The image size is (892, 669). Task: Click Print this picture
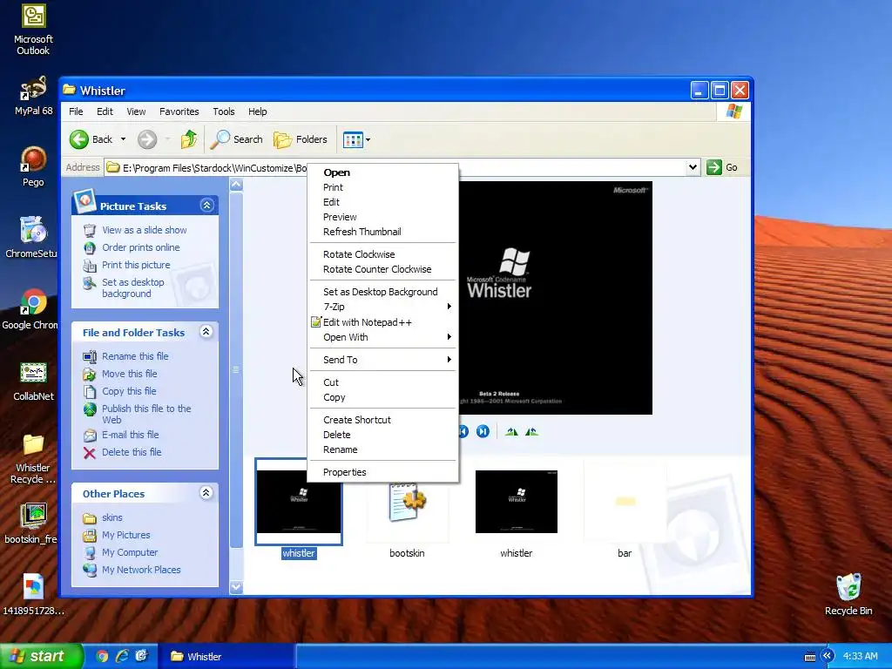(x=136, y=265)
